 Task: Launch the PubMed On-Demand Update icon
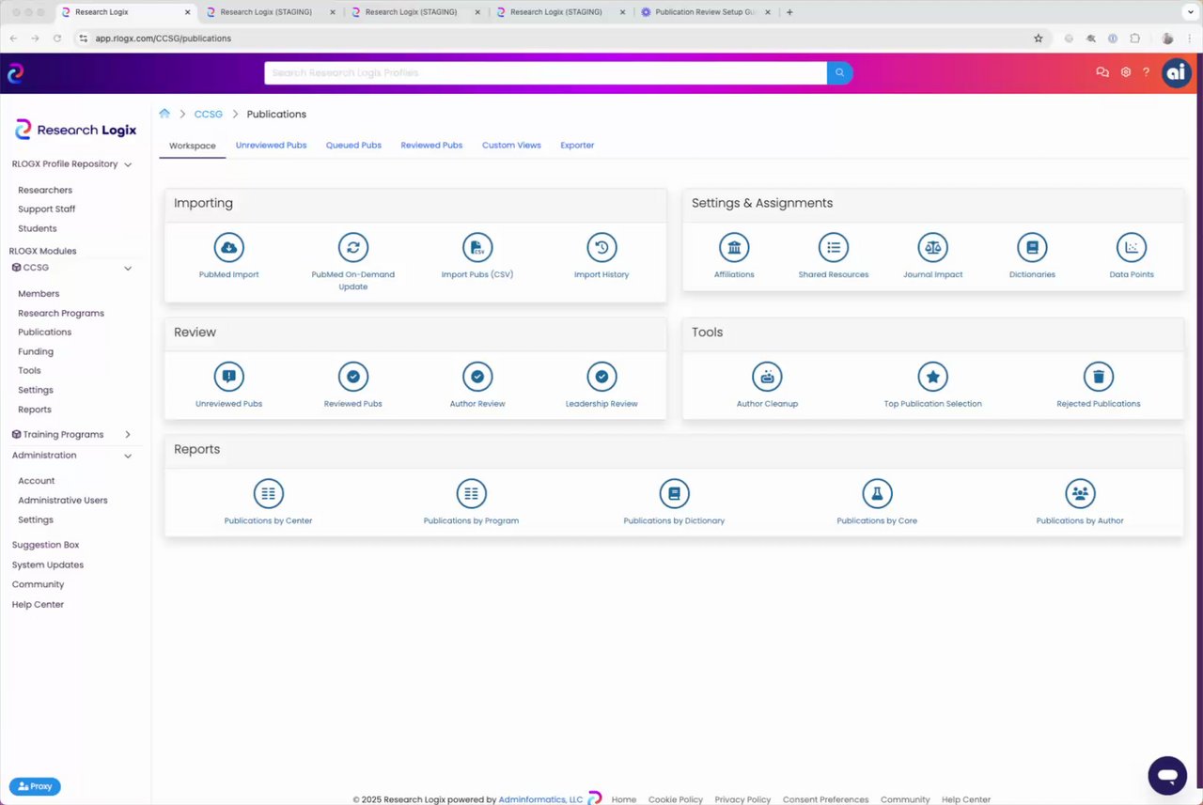pyautogui.click(x=353, y=248)
